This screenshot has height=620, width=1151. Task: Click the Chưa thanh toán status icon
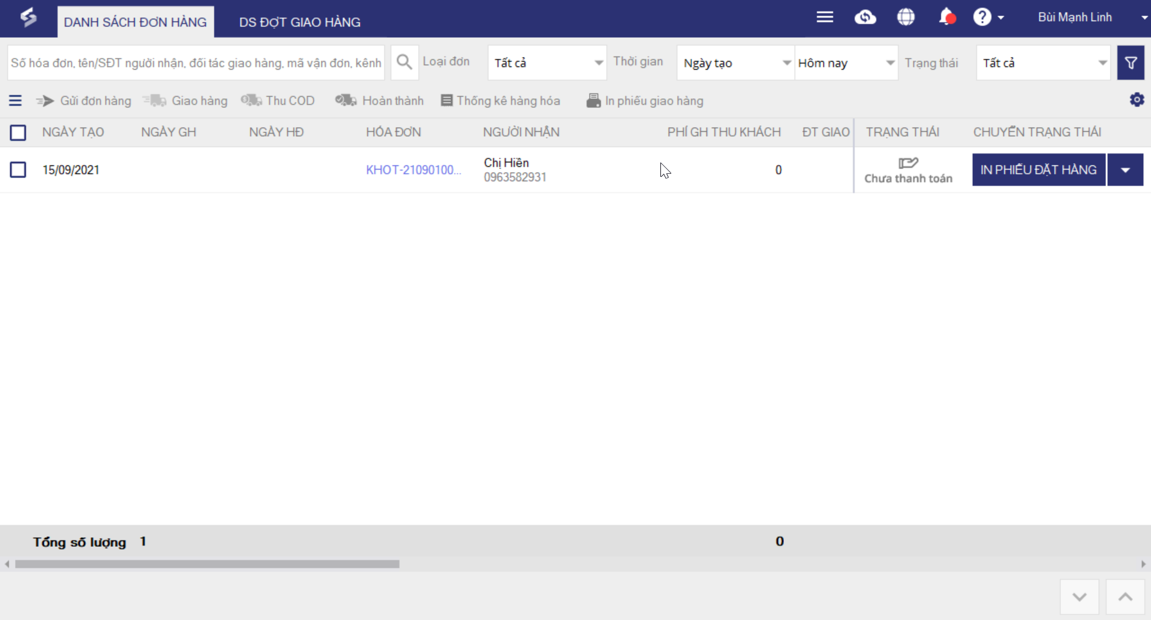(x=908, y=162)
